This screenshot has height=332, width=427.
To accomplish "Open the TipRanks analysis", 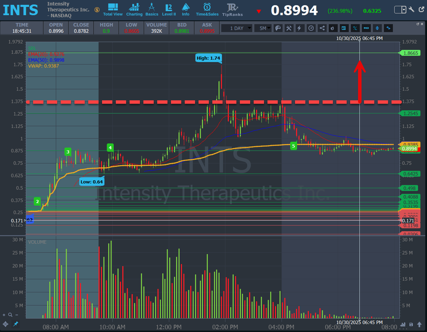I will [232, 10].
